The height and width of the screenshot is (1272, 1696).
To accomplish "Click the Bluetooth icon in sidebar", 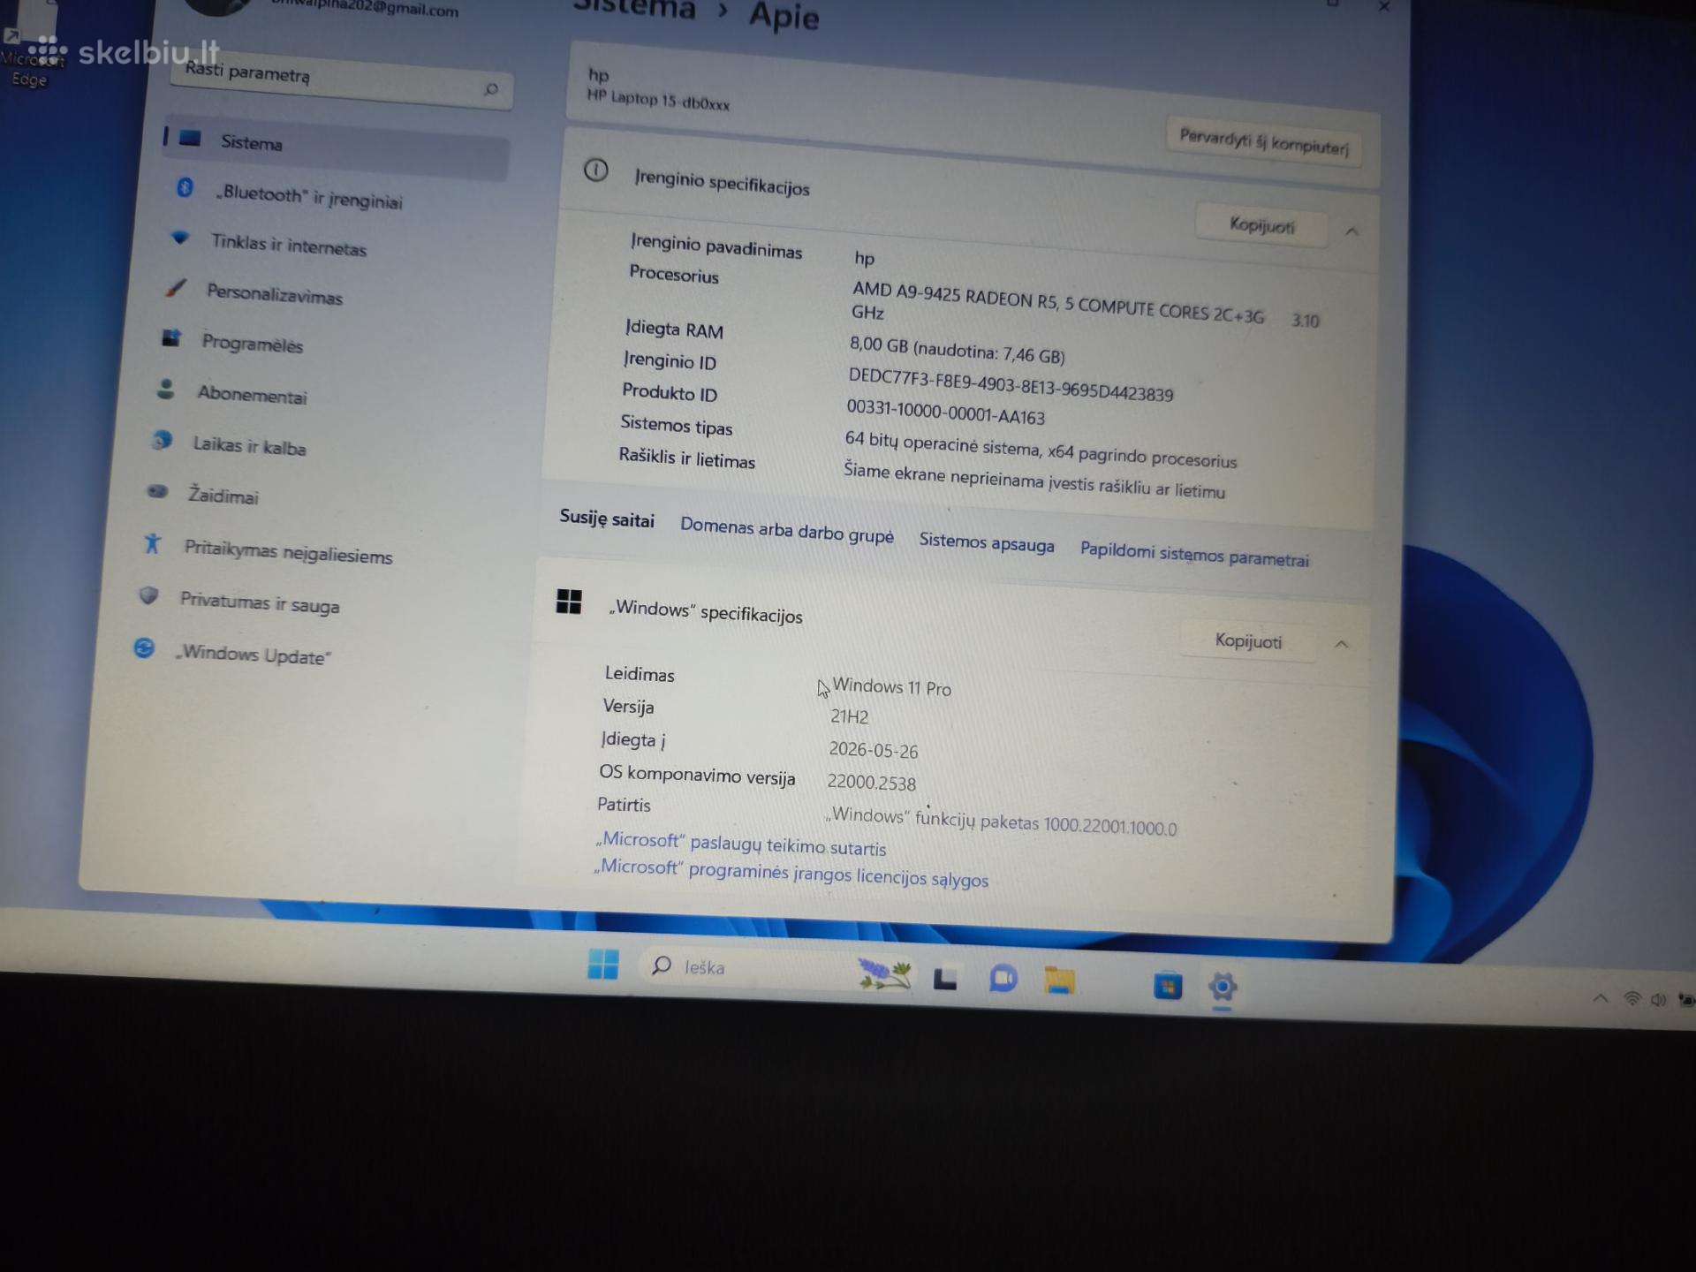I will click(x=185, y=187).
